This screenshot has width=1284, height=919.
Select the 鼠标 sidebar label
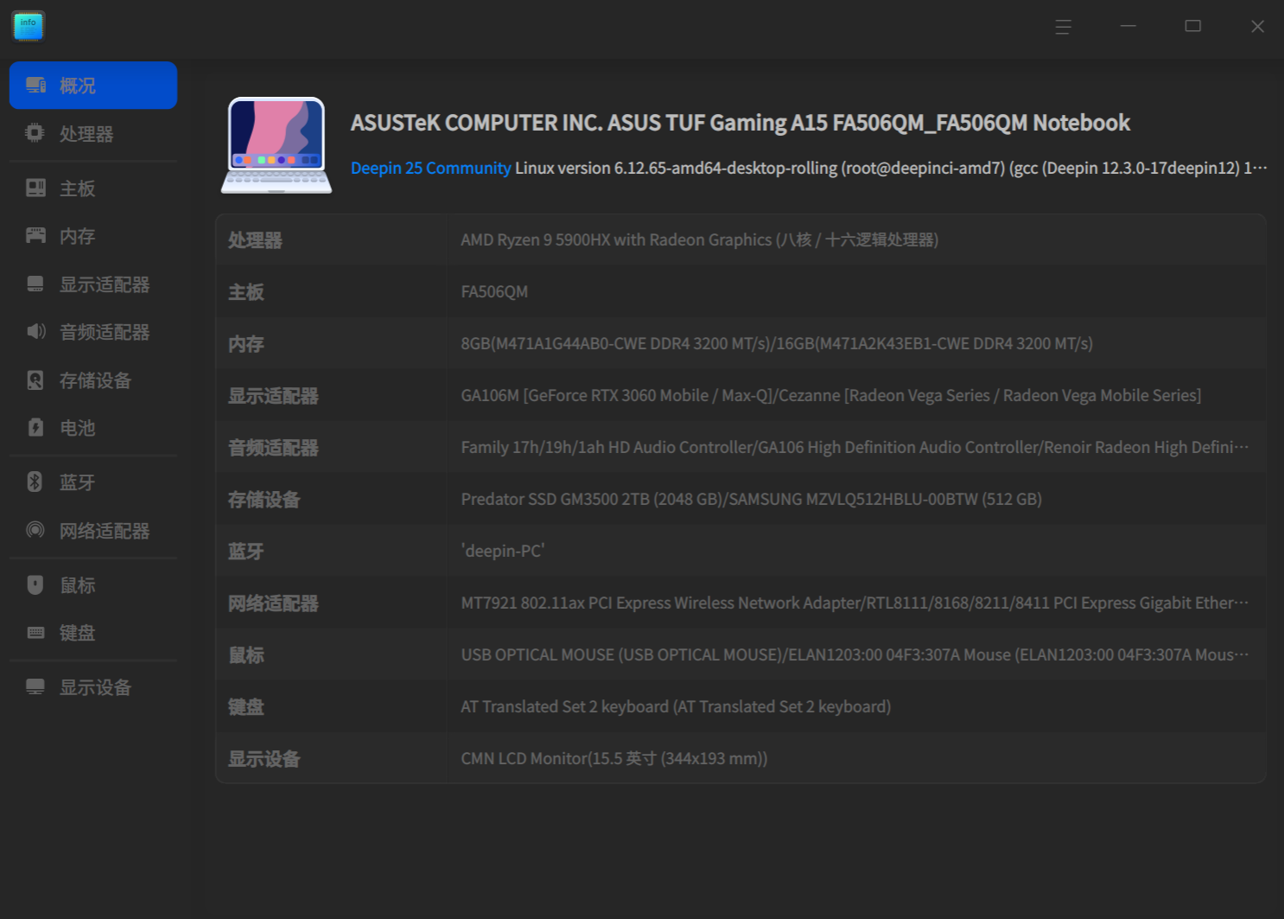(78, 585)
